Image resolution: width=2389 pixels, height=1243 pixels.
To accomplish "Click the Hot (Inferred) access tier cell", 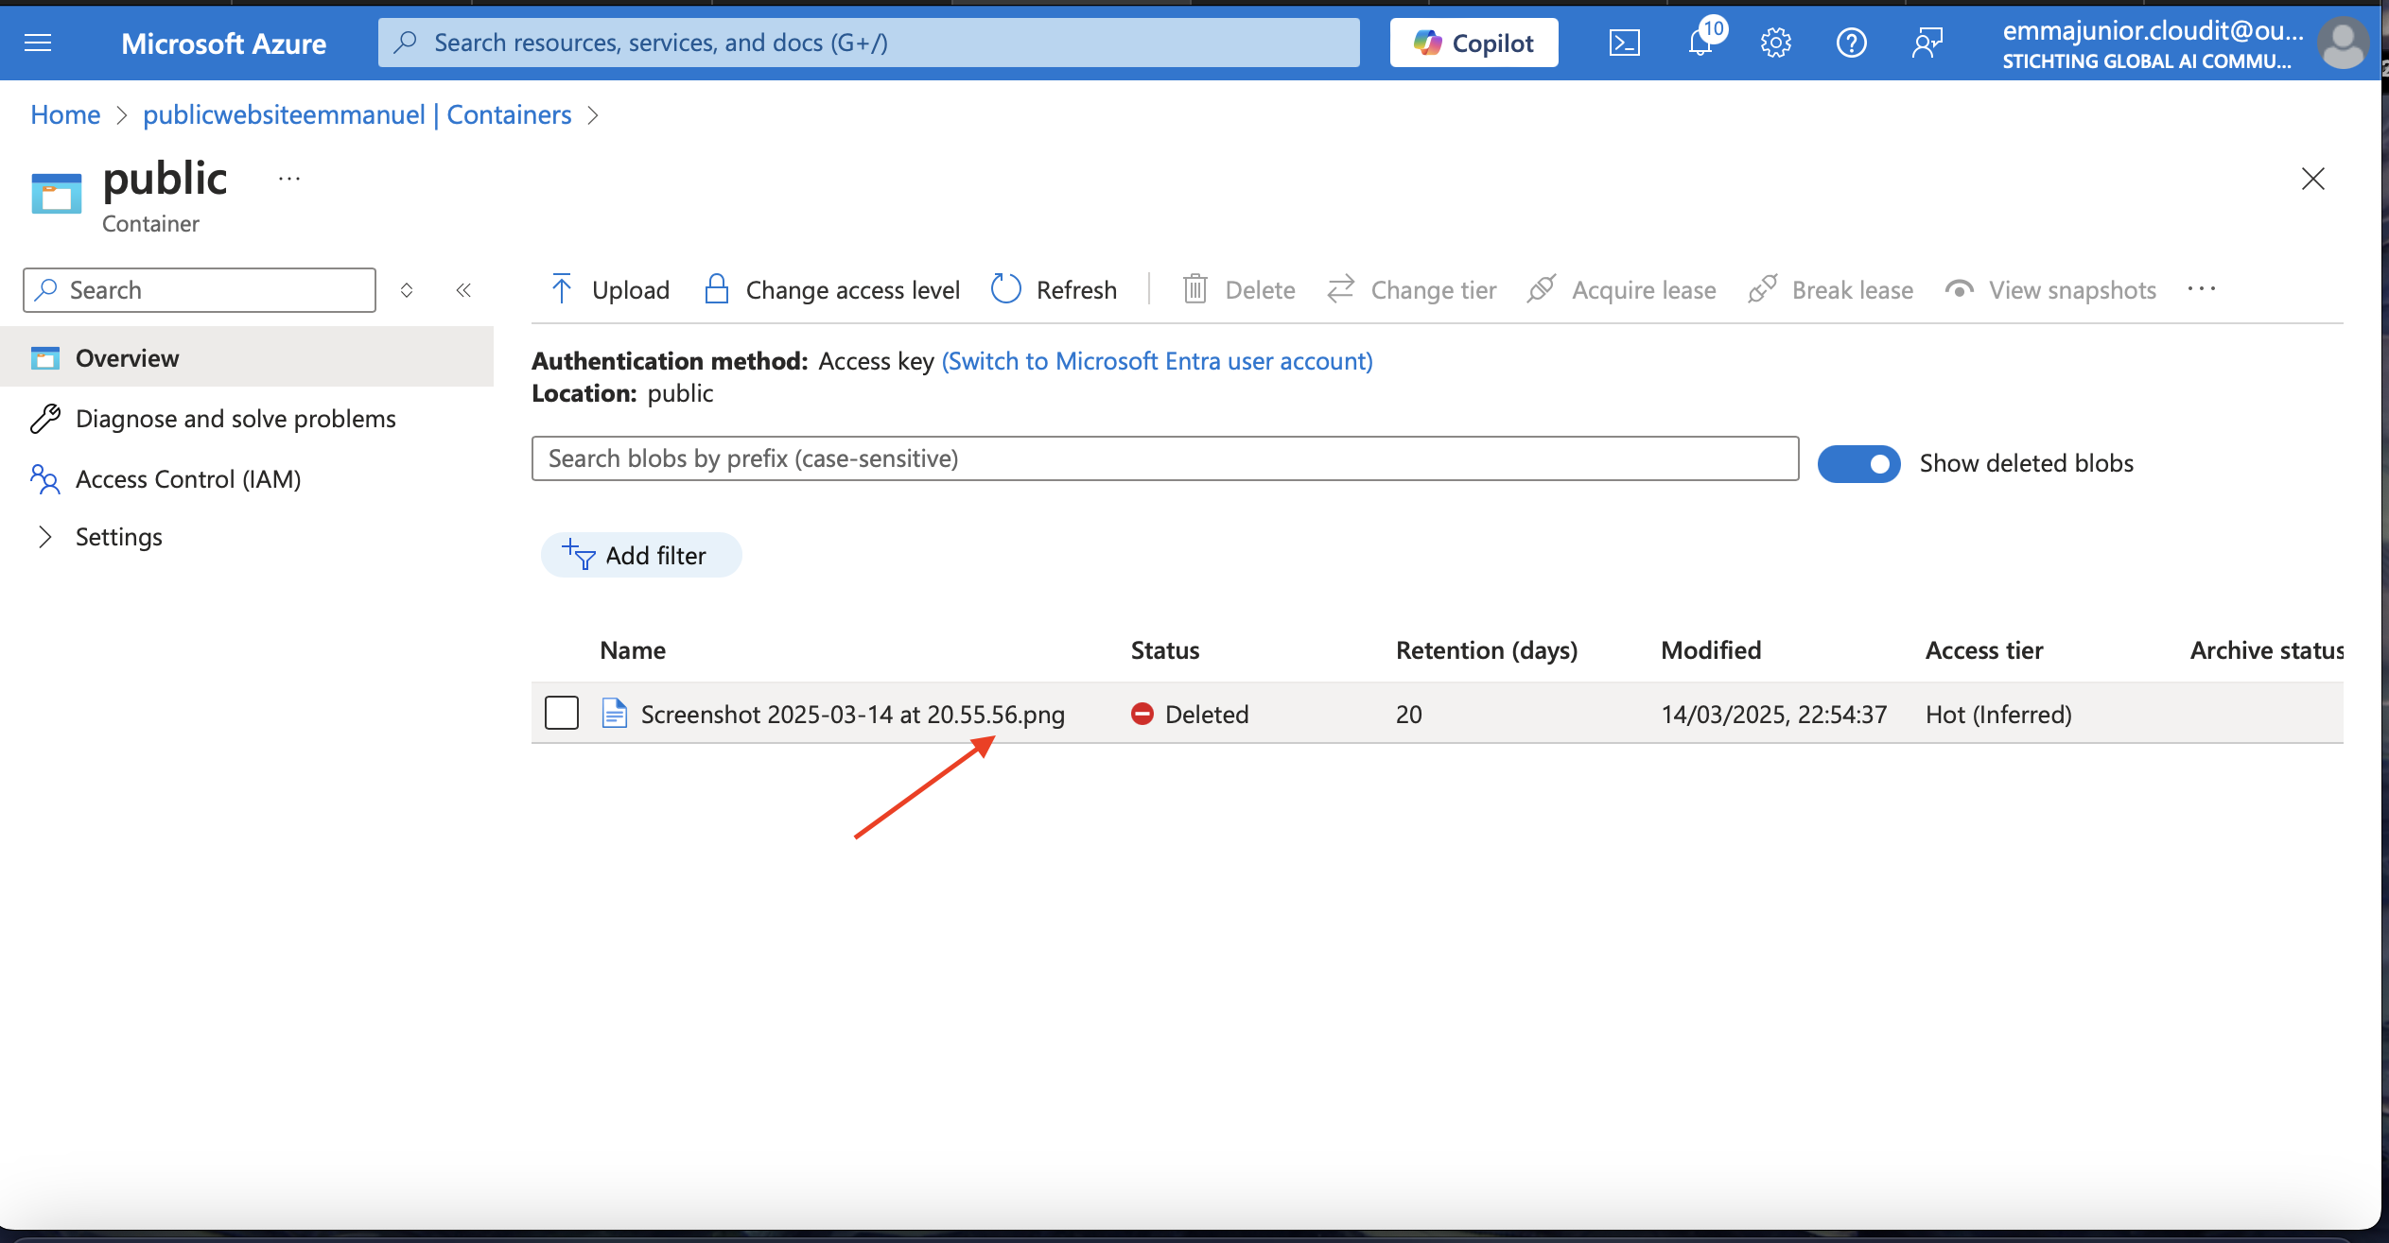I will click(1998, 714).
